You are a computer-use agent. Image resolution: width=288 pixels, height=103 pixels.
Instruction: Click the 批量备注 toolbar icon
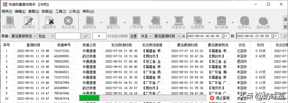(x=179, y=20)
